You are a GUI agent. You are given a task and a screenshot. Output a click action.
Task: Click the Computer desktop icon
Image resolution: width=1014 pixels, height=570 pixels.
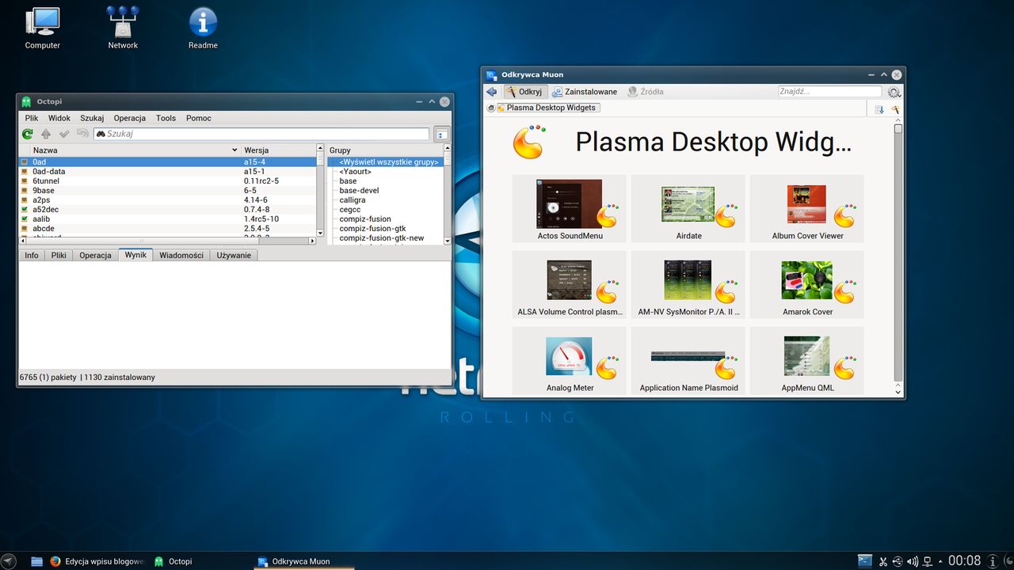(x=42, y=28)
